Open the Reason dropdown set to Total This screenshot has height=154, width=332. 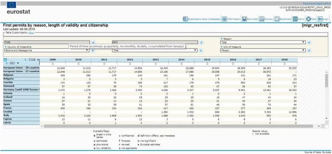[x=263, y=42]
